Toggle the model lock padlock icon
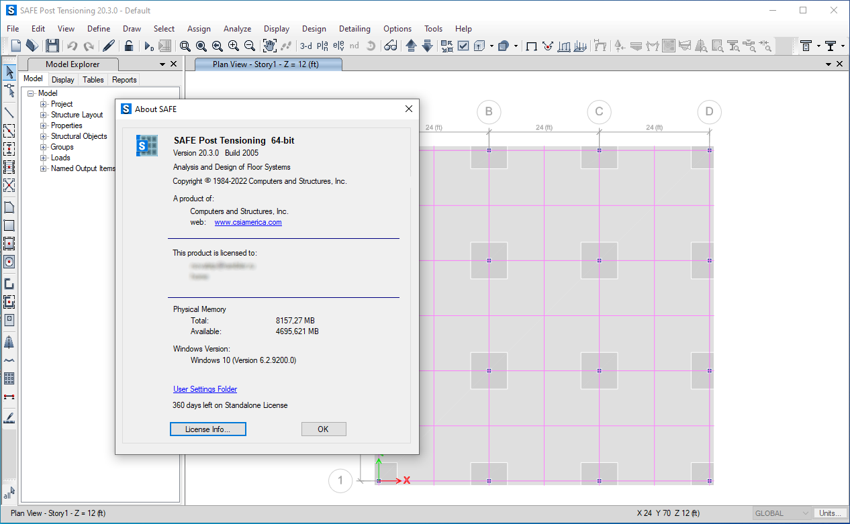Viewport: 850px width, 524px height. (x=128, y=46)
